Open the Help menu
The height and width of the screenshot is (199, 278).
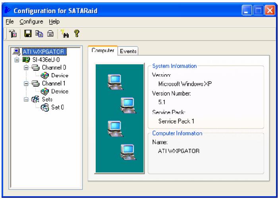tap(54, 21)
